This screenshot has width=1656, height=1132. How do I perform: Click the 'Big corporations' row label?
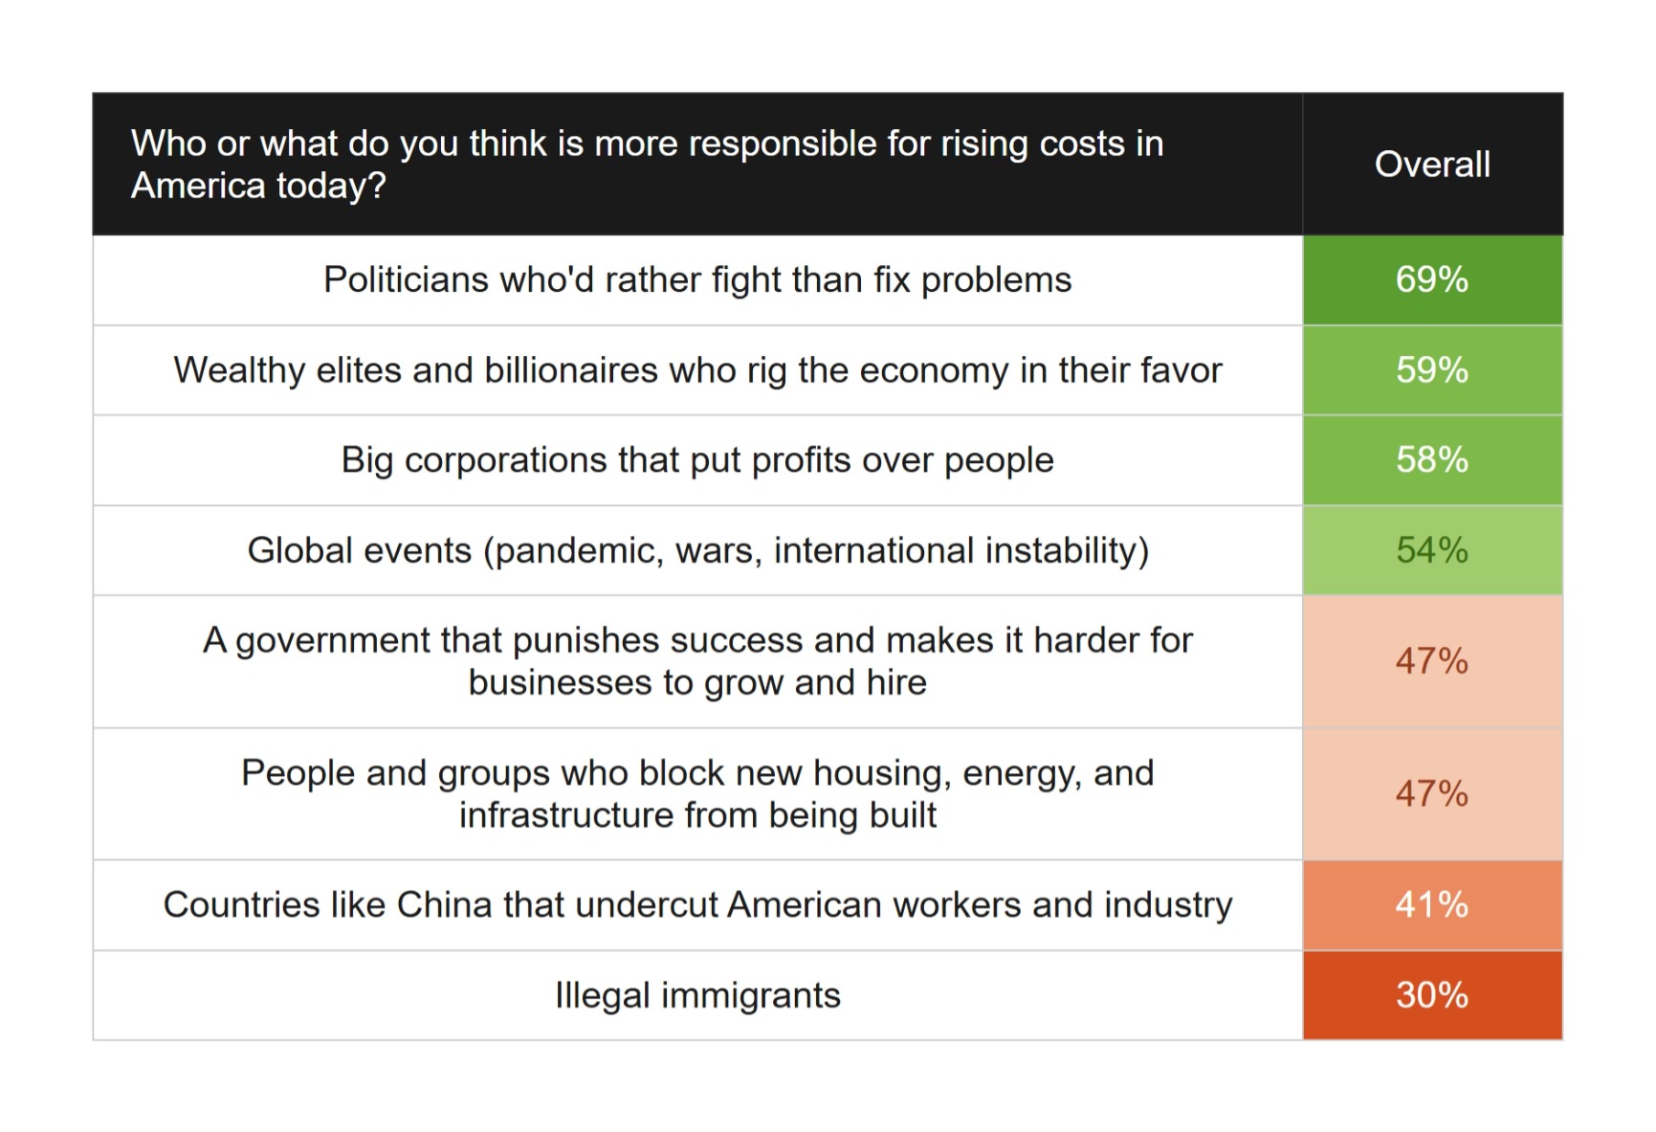coord(697,460)
